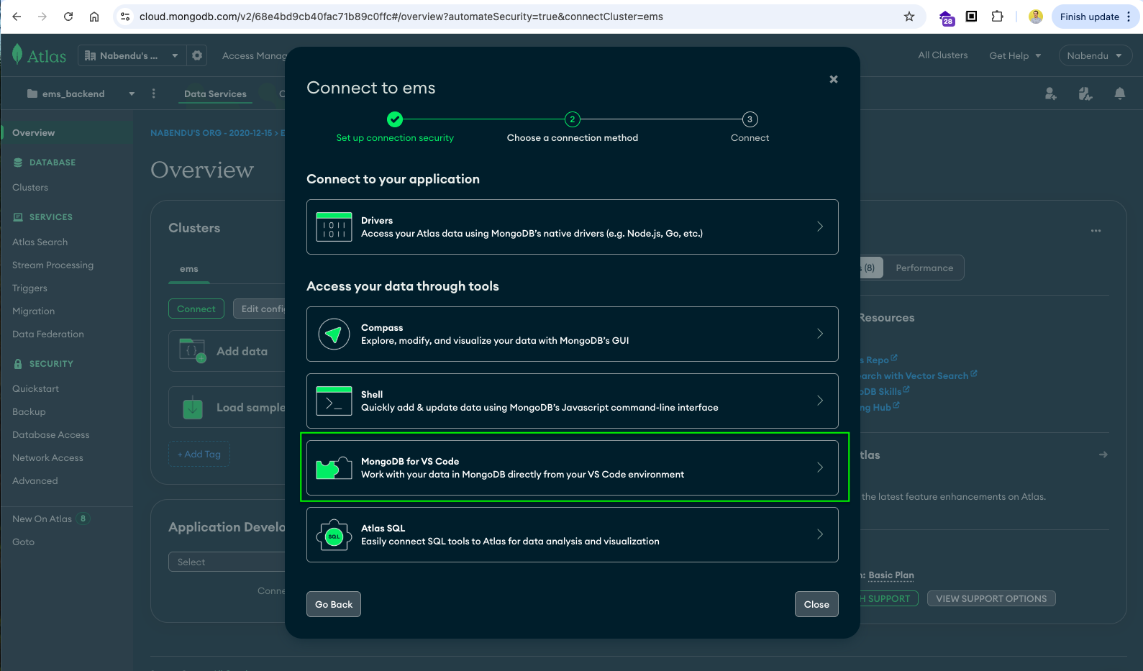Click the Shell terminal prompt icon

coord(334,401)
